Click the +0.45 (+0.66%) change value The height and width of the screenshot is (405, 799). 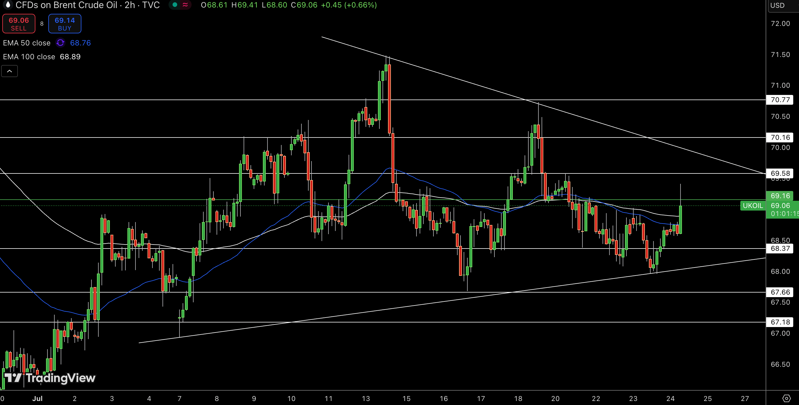pos(349,5)
